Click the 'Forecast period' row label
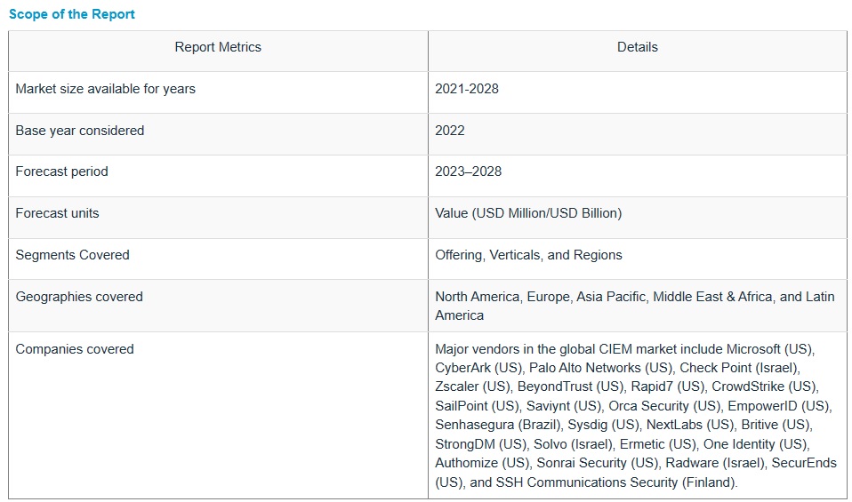 pyautogui.click(x=61, y=171)
